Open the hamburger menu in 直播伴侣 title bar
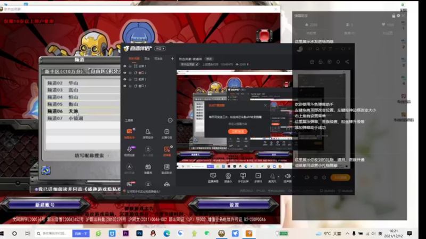426x239 pixels. [x=330, y=49]
